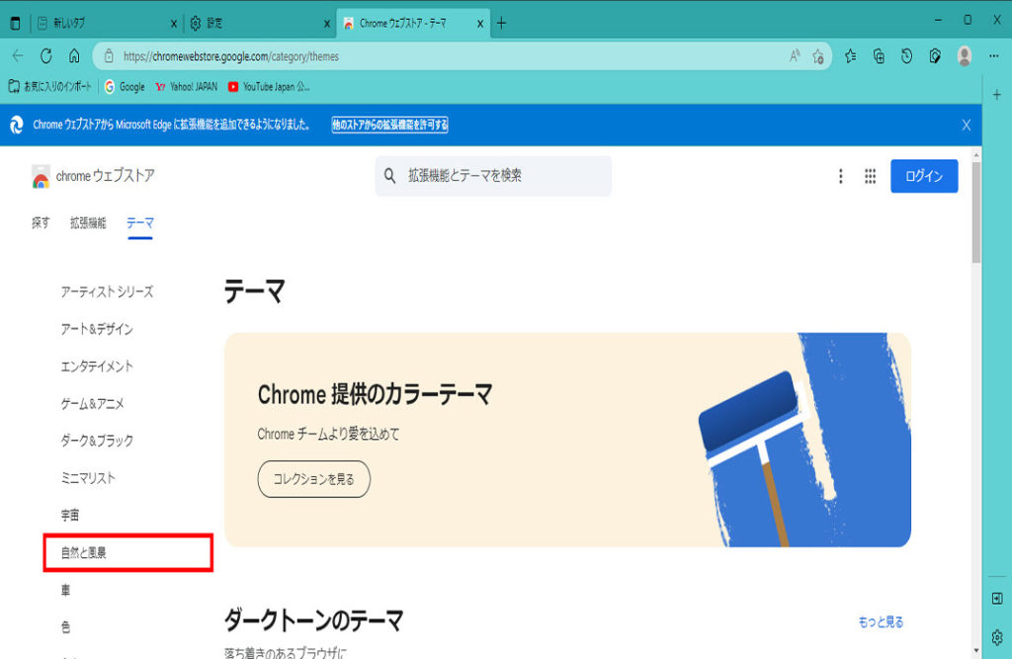Open the Edge favorites list icon
The image size is (1012, 659).
coord(851,56)
